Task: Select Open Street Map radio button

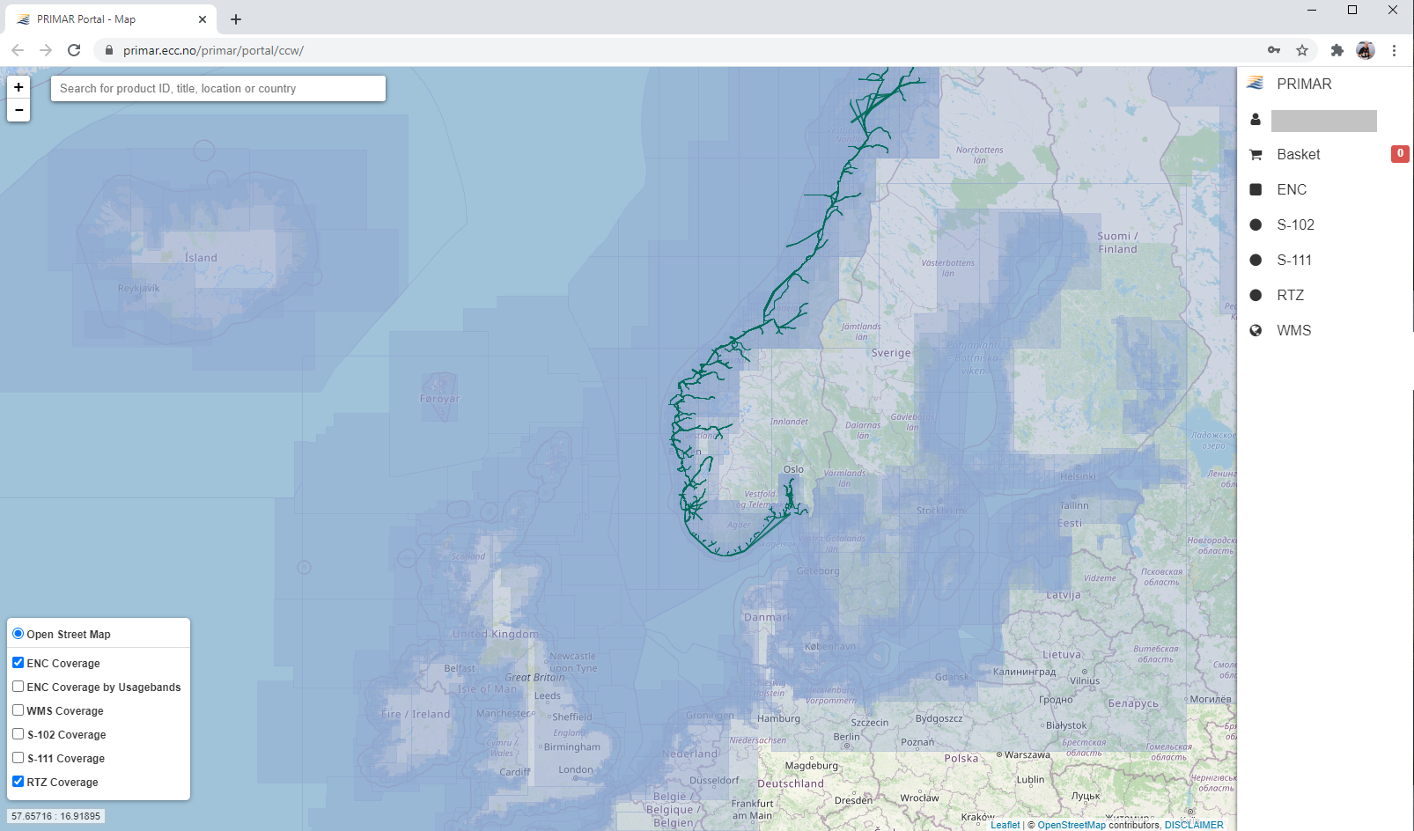Action: tap(18, 634)
